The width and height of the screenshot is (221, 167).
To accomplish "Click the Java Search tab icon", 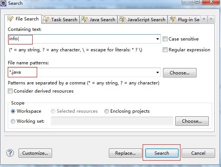I will click(x=85, y=19).
